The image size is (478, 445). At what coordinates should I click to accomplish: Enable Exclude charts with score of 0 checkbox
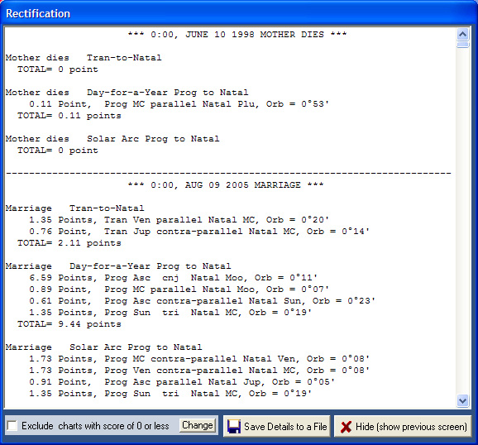(12, 425)
